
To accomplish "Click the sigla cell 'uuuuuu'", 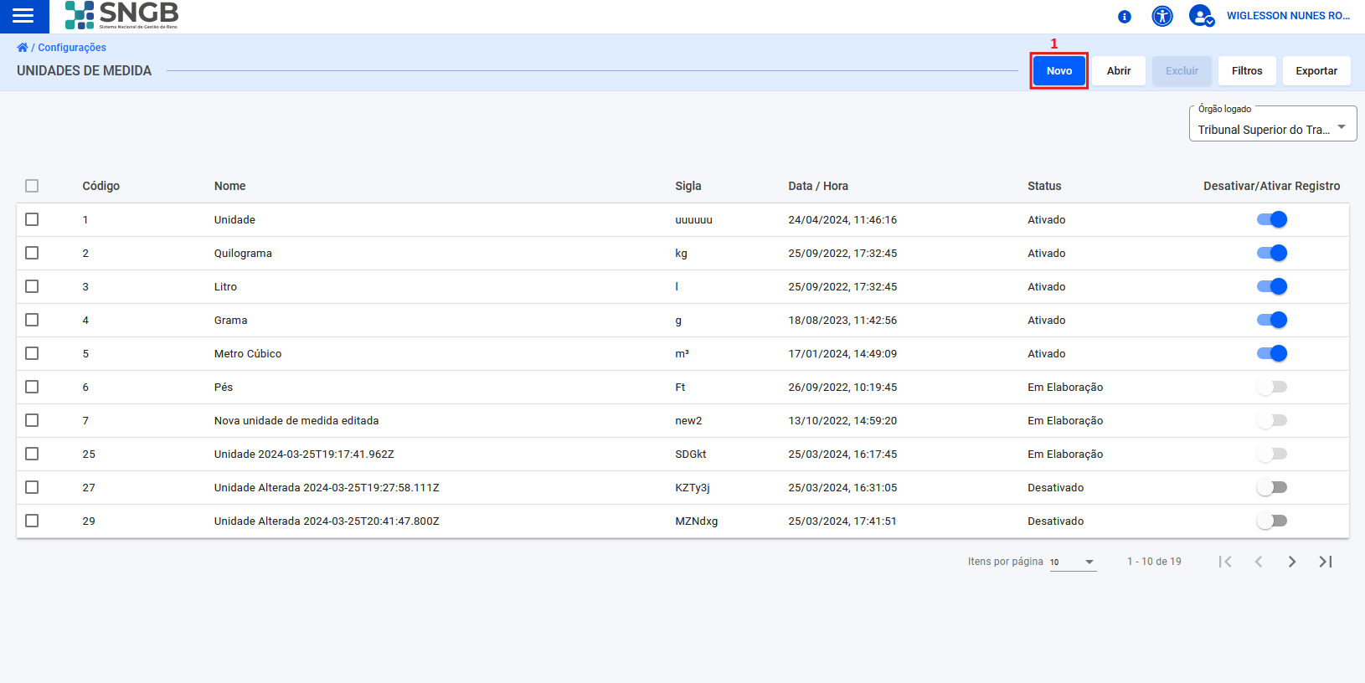I will pyautogui.click(x=693, y=220).
